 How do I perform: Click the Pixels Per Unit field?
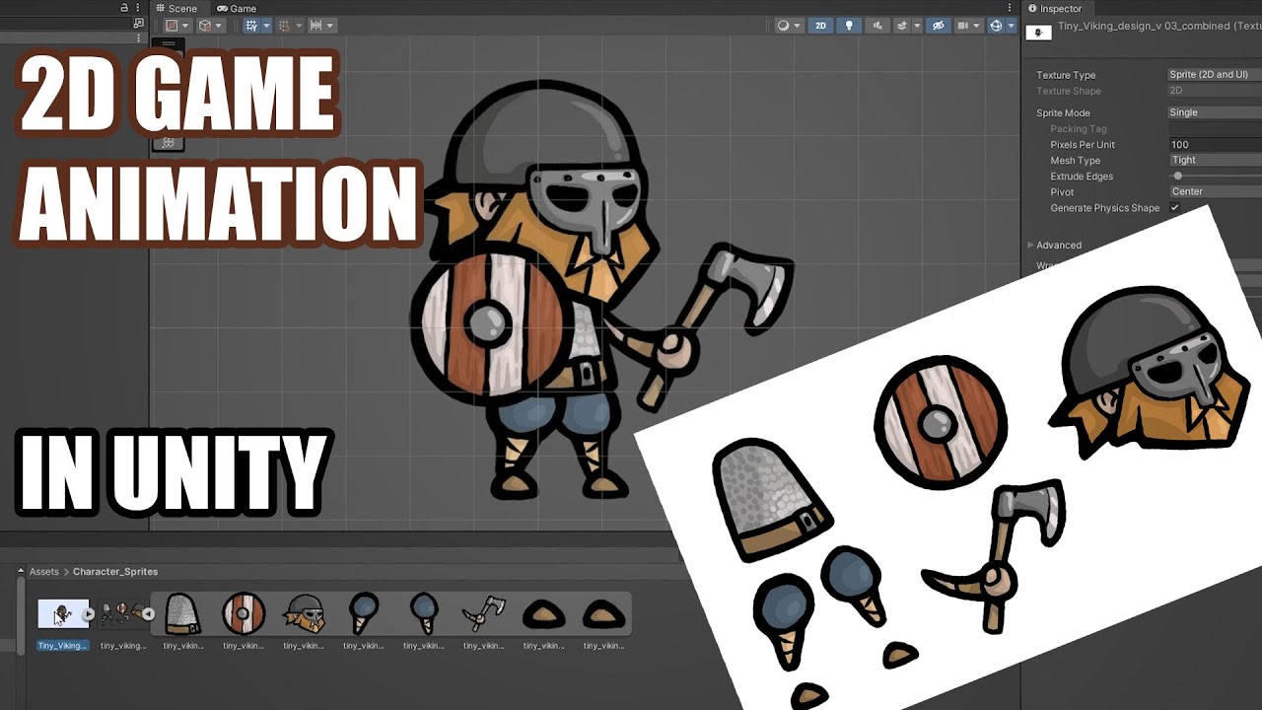1215,144
